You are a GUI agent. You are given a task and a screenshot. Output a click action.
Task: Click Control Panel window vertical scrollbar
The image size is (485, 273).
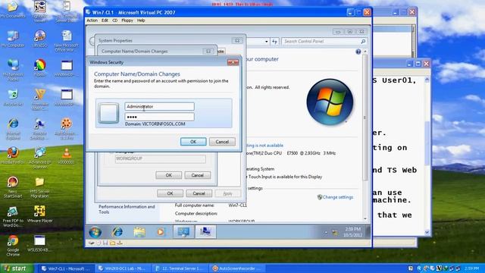(x=365, y=118)
